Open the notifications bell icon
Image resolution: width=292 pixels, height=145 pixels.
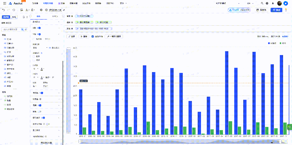coord(273,3)
